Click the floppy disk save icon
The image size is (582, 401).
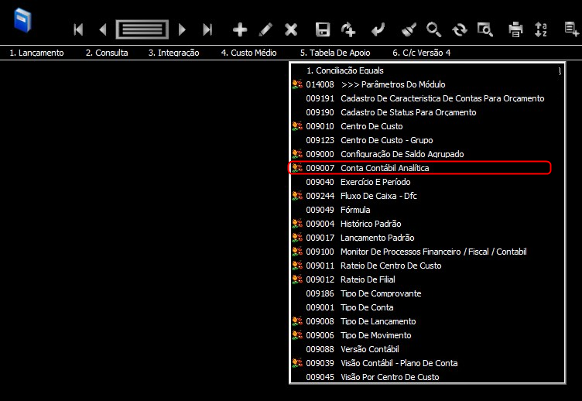point(323,29)
